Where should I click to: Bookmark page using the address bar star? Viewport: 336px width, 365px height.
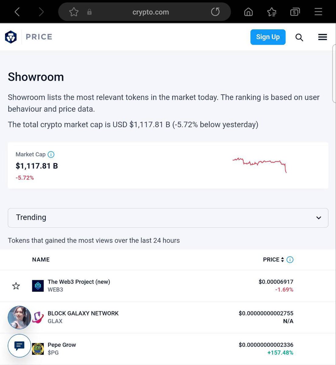pos(74,12)
